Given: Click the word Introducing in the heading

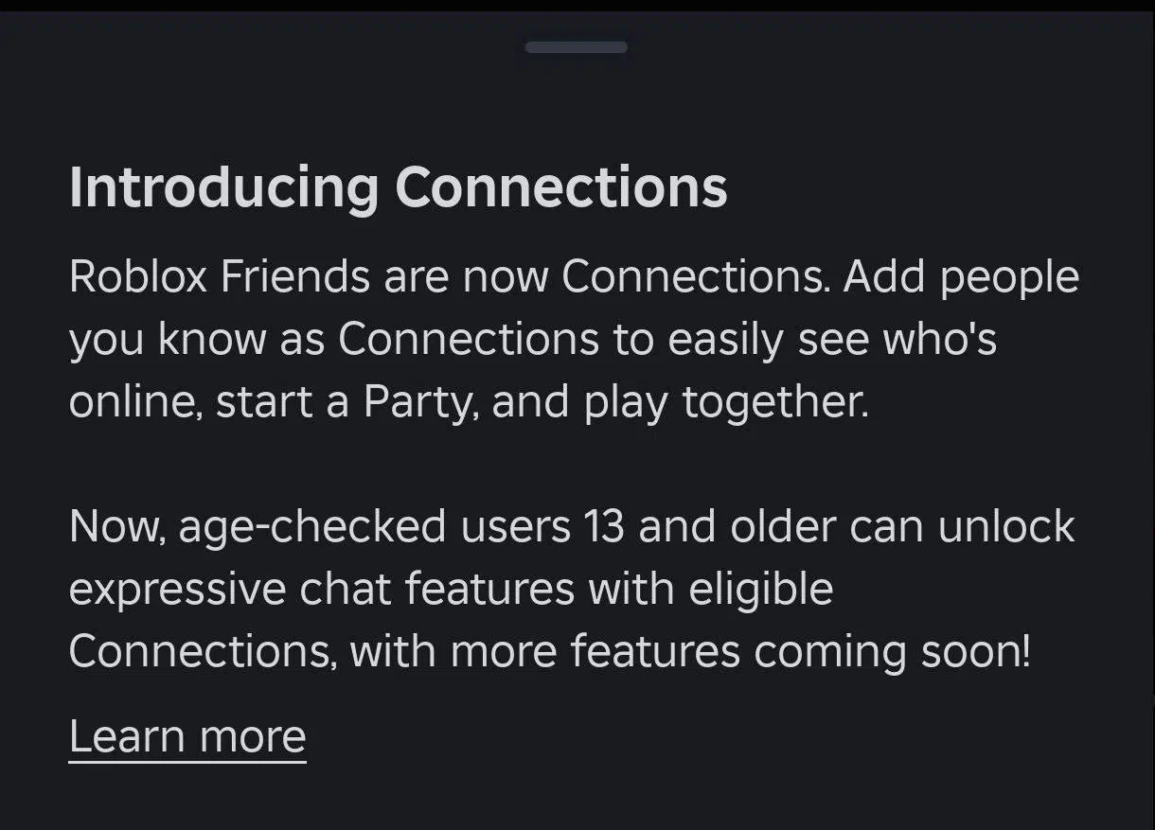Looking at the screenshot, I should coord(223,186).
